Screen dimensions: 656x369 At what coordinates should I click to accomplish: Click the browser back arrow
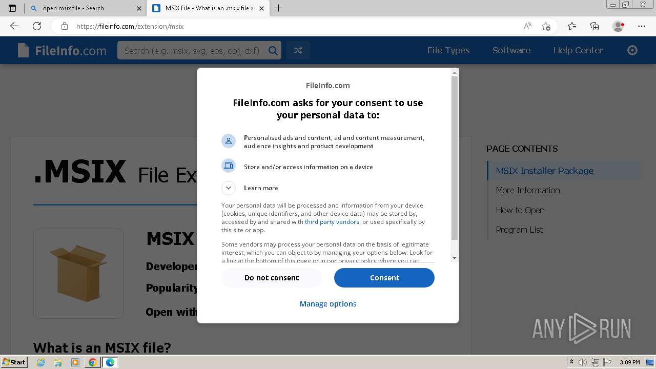14,26
